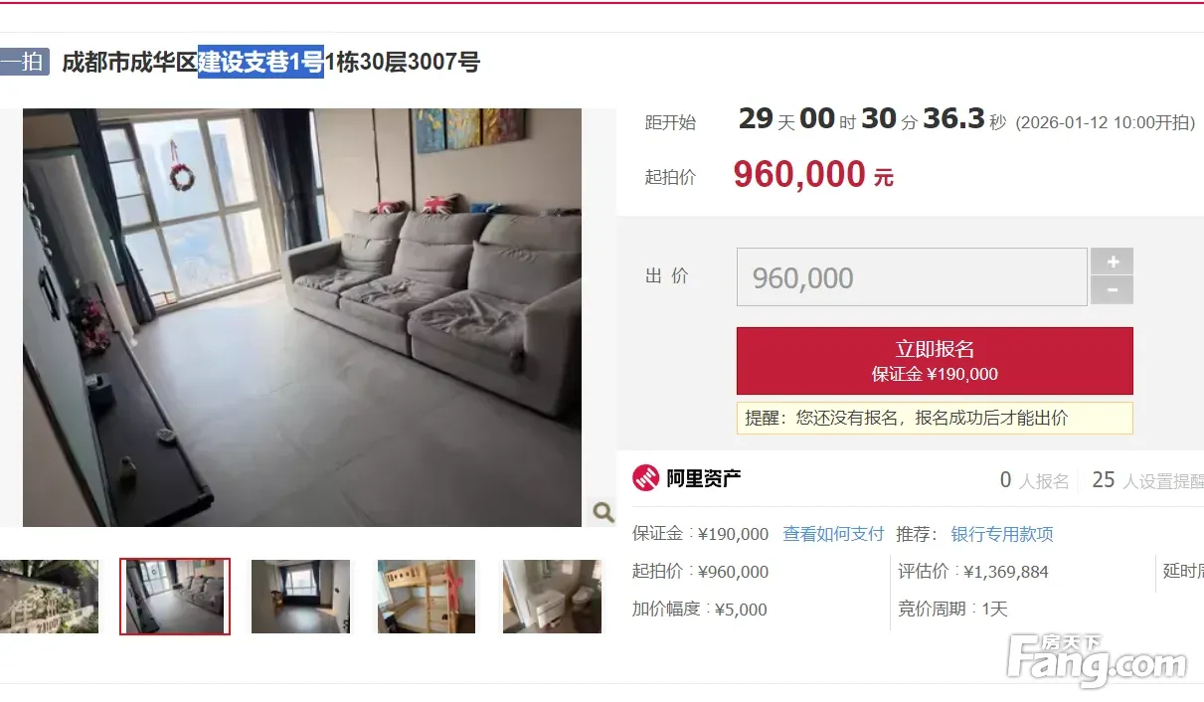Click the highlighted 建设支巷1号 title text
1204x702 pixels.
click(x=260, y=62)
